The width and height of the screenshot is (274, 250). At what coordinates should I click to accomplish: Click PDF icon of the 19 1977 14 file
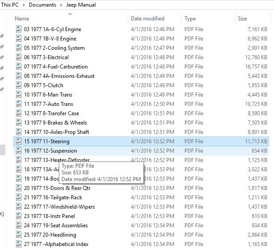(19, 178)
